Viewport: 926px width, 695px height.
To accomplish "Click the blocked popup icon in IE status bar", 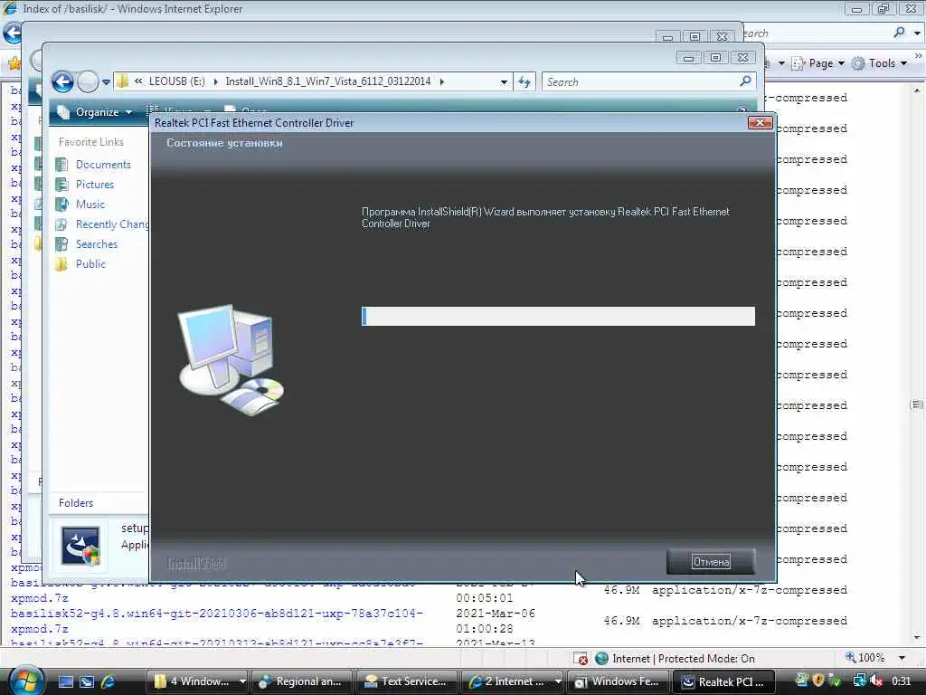I will click(x=581, y=659).
